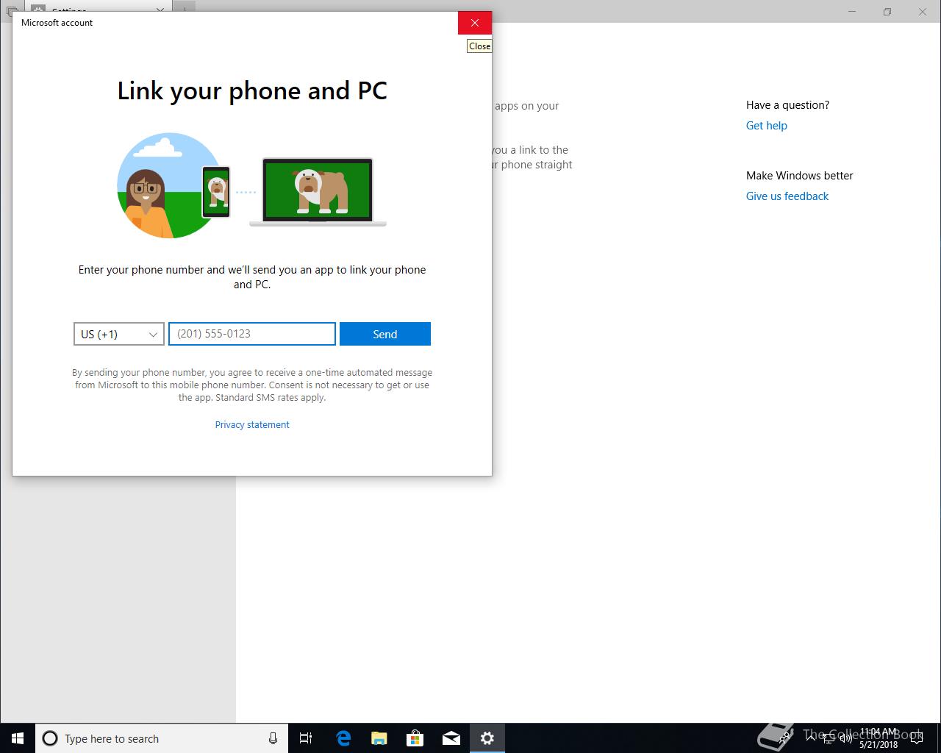Open the US (+1) country code dropdown
The height and width of the screenshot is (753, 941).
point(118,334)
